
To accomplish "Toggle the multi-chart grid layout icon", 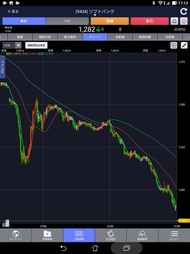I will point(174,46).
